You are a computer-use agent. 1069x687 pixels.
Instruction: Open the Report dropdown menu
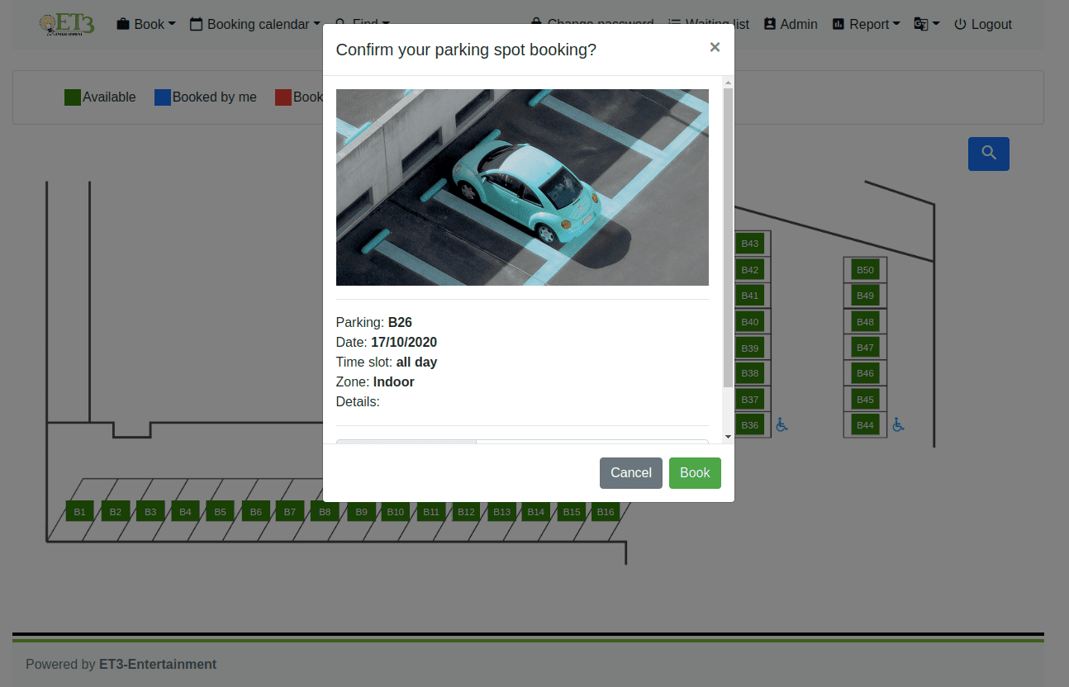pos(866,24)
